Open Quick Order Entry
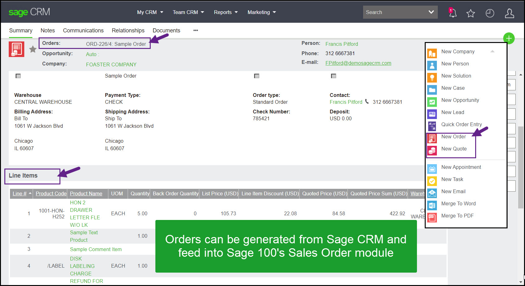 click(461, 124)
